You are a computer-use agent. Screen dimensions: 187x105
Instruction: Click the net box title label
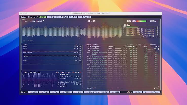coord(26,72)
